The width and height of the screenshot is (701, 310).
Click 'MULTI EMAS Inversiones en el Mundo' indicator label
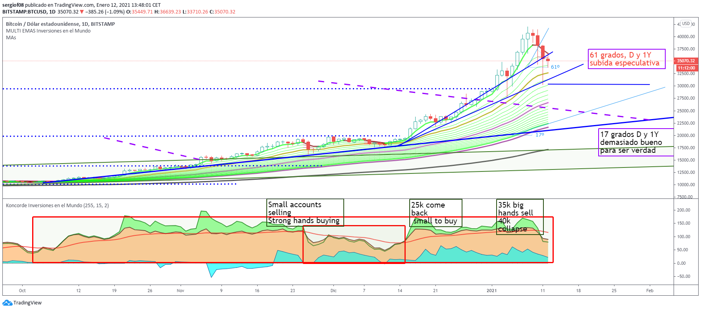(48, 31)
